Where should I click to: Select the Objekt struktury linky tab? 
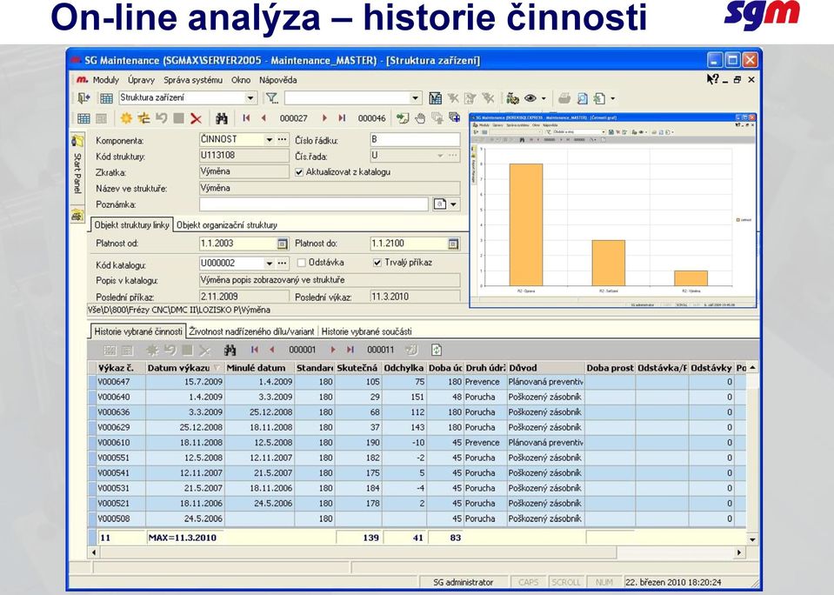click(x=132, y=224)
